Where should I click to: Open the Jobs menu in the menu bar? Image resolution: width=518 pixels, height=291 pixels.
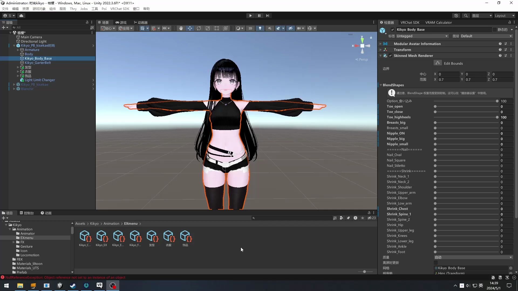84,9
